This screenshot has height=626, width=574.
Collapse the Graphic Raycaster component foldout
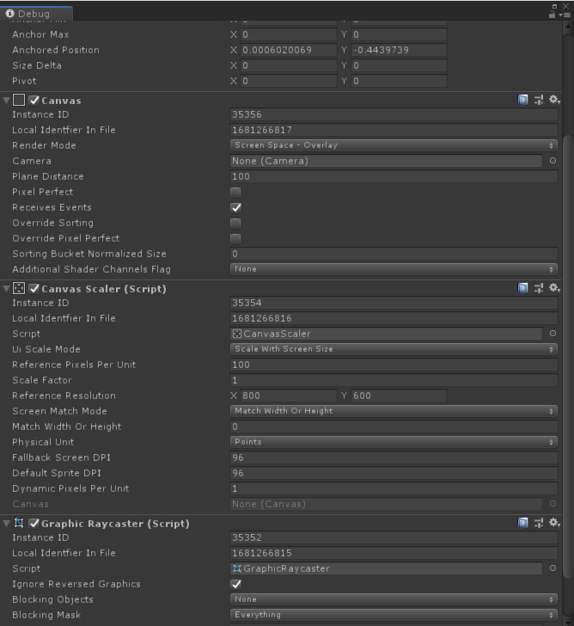pyautogui.click(x=7, y=523)
